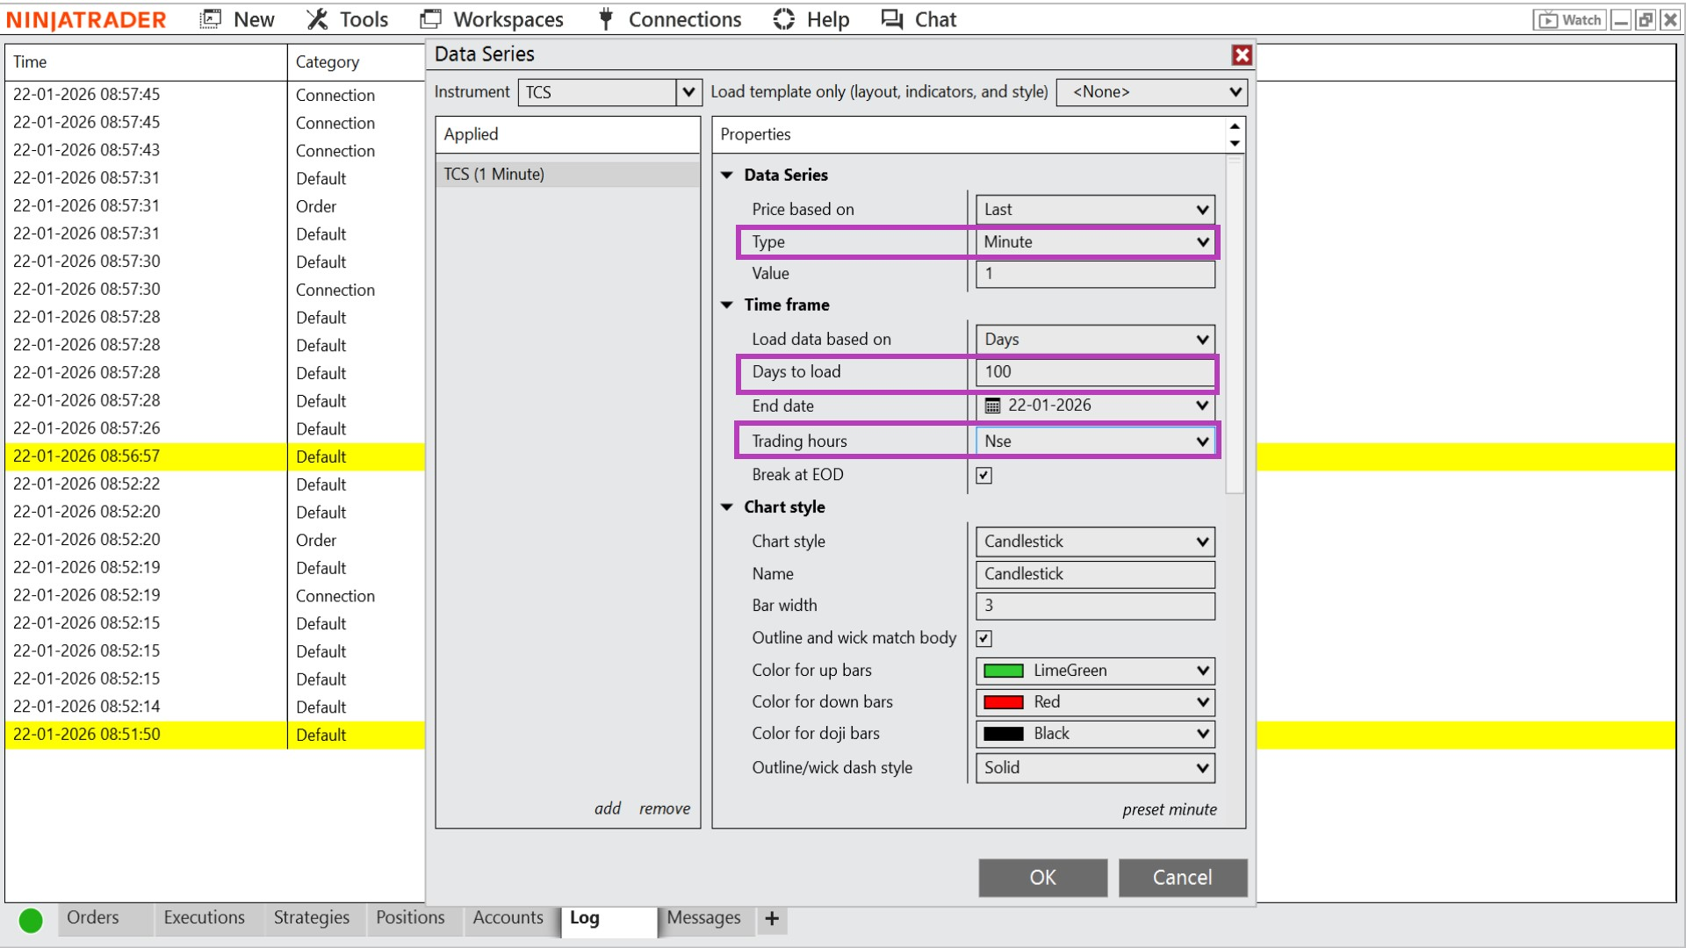This screenshot has height=948, width=1686.
Task: Open the Tools menu
Action: coord(347,19)
